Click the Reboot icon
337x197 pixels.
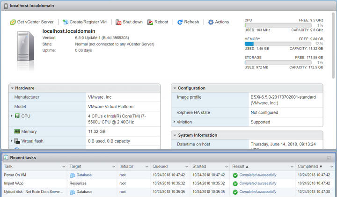click(150, 22)
